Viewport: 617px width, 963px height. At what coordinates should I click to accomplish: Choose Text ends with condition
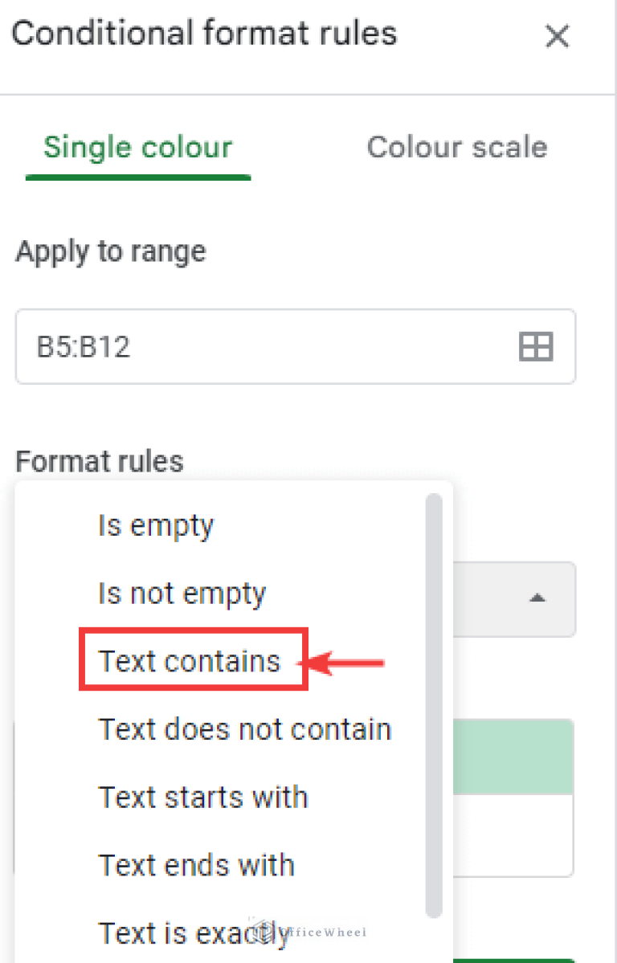tap(196, 865)
